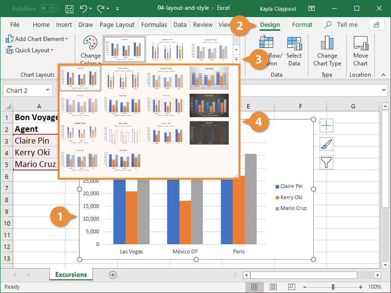Adjust the zoom slider in status bar

click(333, 287)
